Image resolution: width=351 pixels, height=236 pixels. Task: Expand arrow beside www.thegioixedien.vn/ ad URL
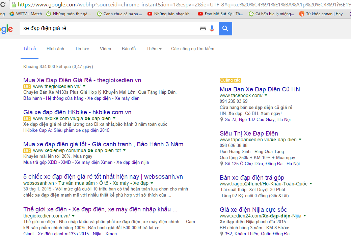84,86
